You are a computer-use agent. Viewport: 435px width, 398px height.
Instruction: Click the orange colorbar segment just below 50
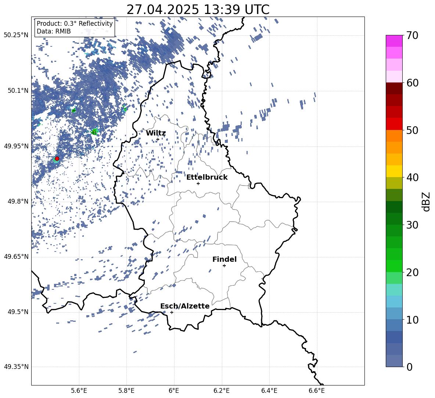pos(394,135)
